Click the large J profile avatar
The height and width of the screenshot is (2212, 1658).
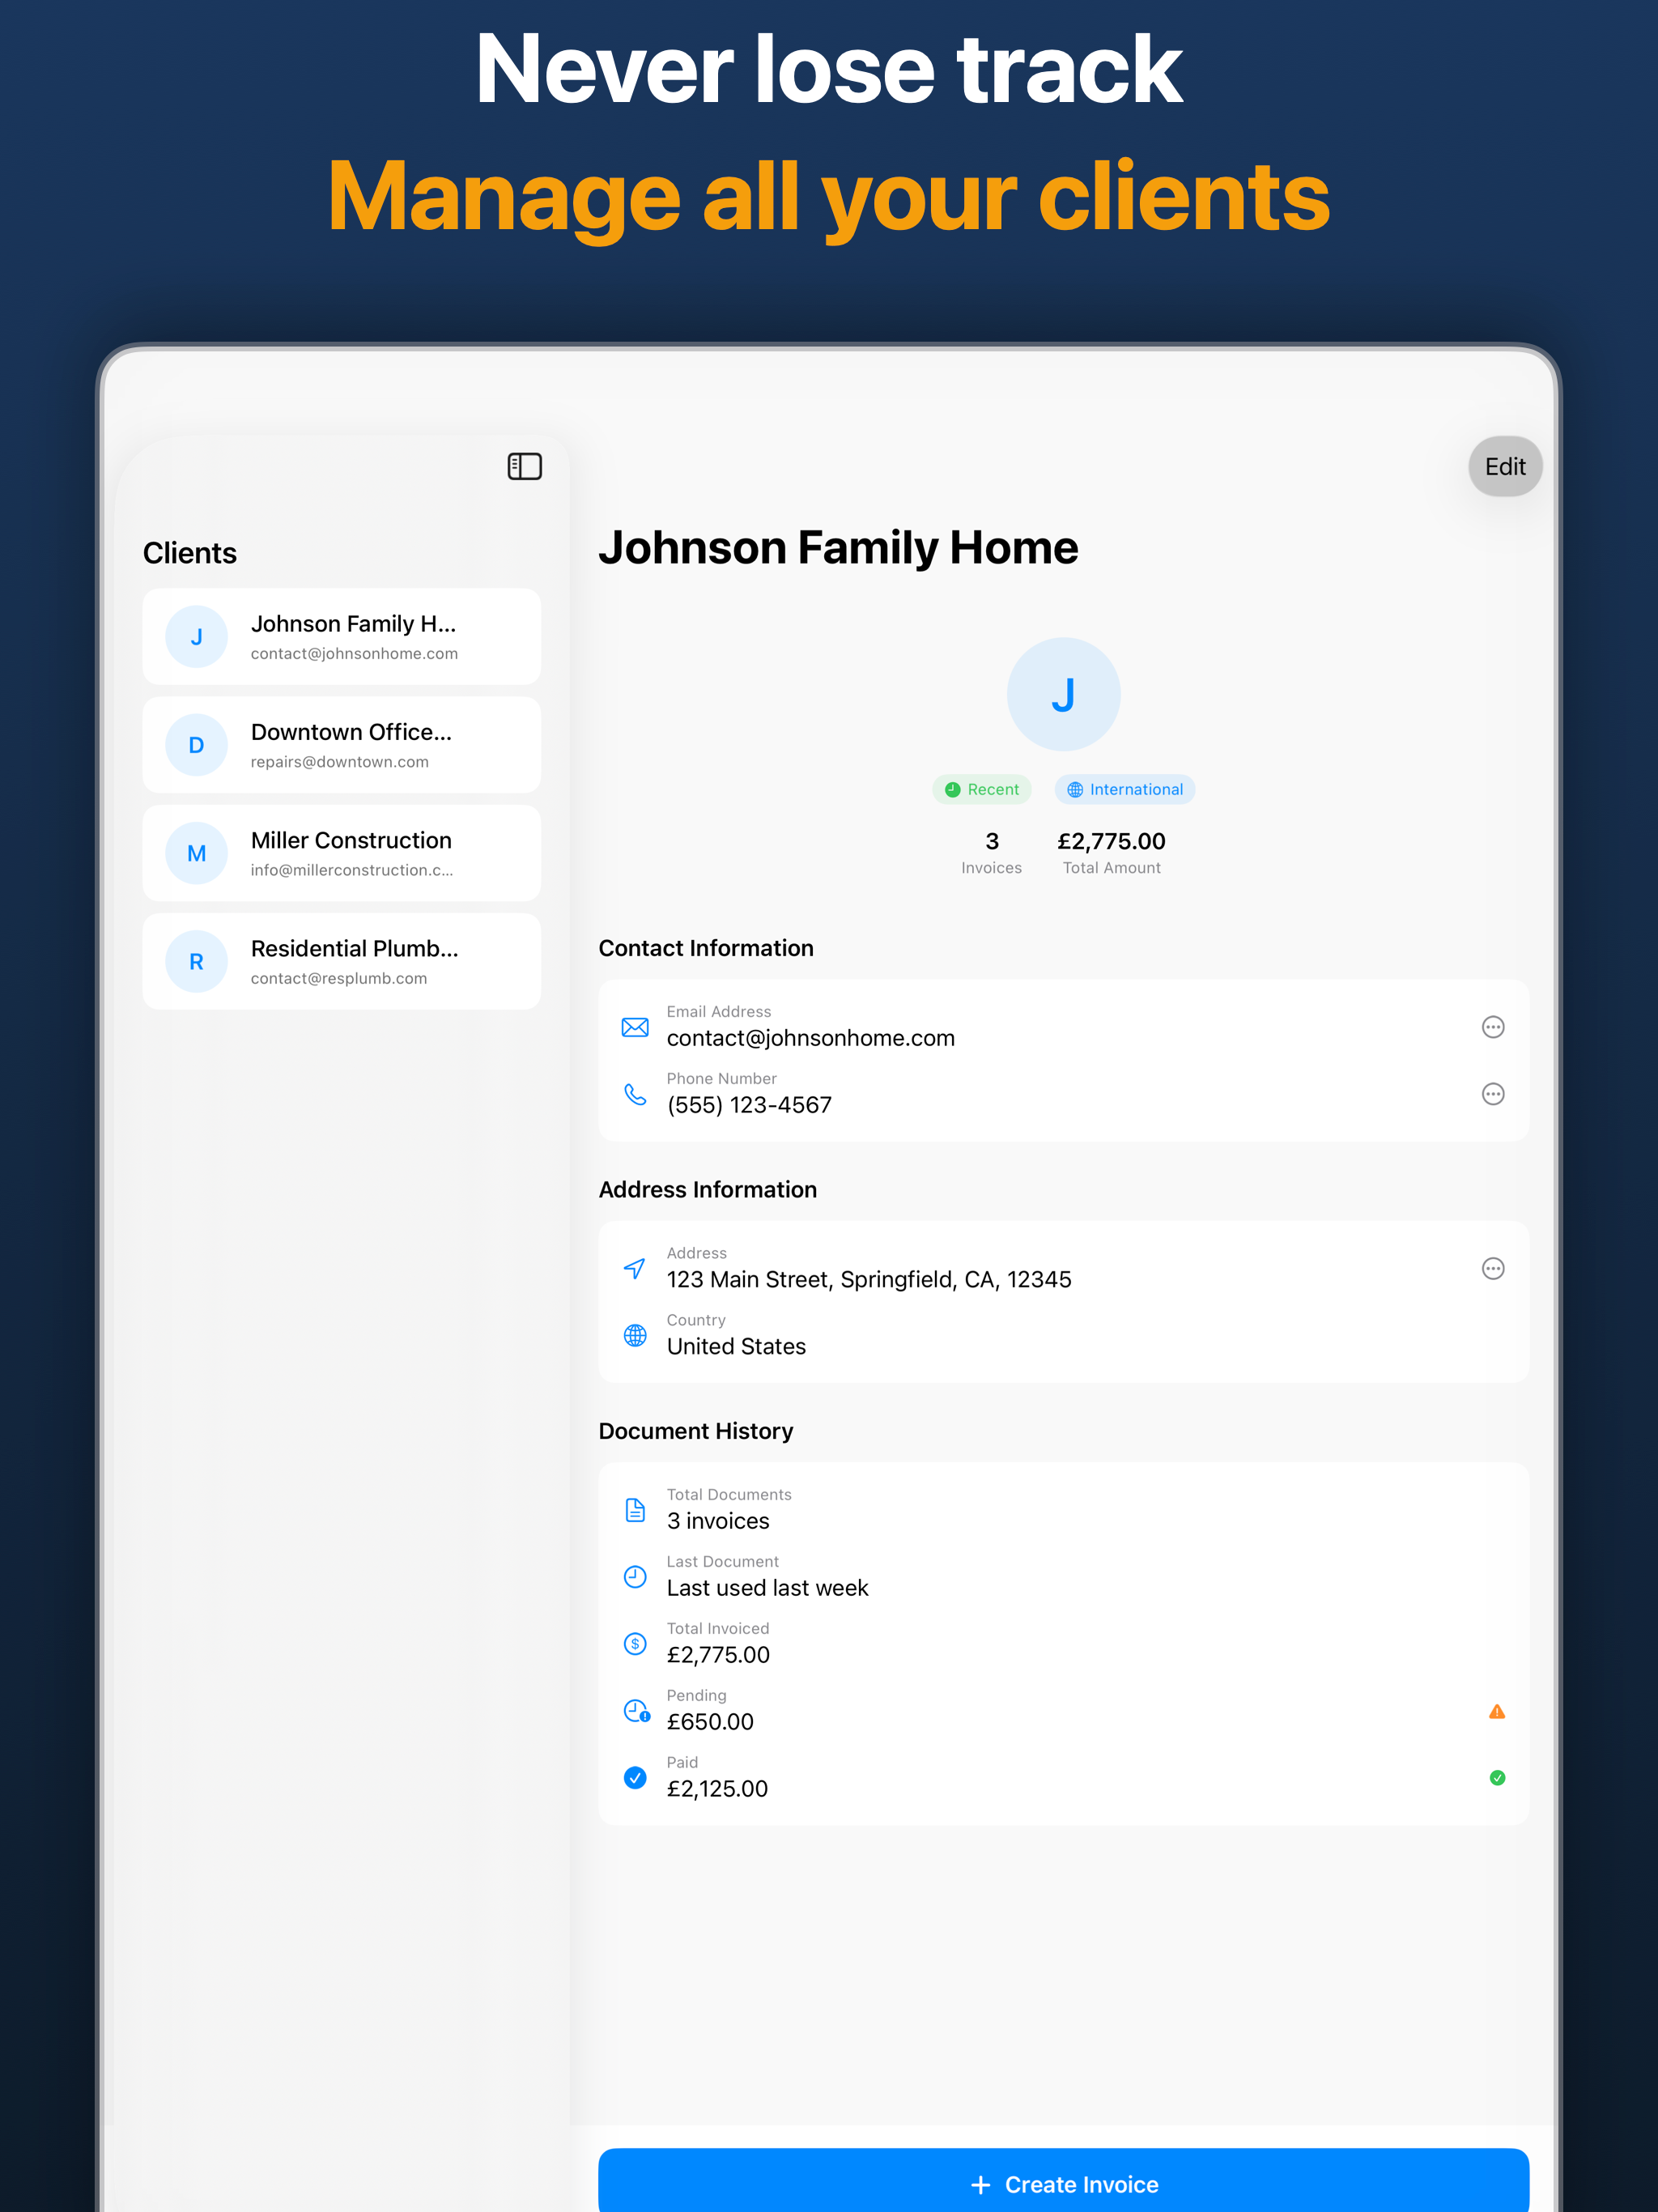[x=1063, y=694]
